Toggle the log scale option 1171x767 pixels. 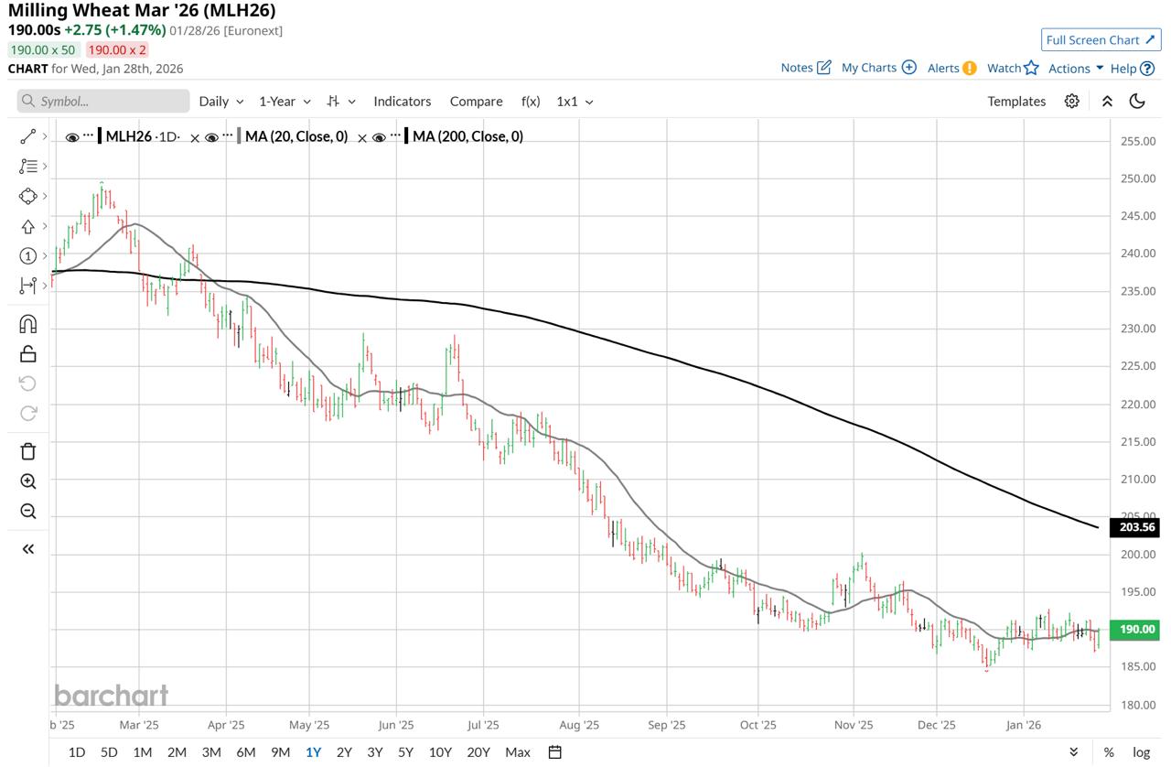(x=1141, y=752)
